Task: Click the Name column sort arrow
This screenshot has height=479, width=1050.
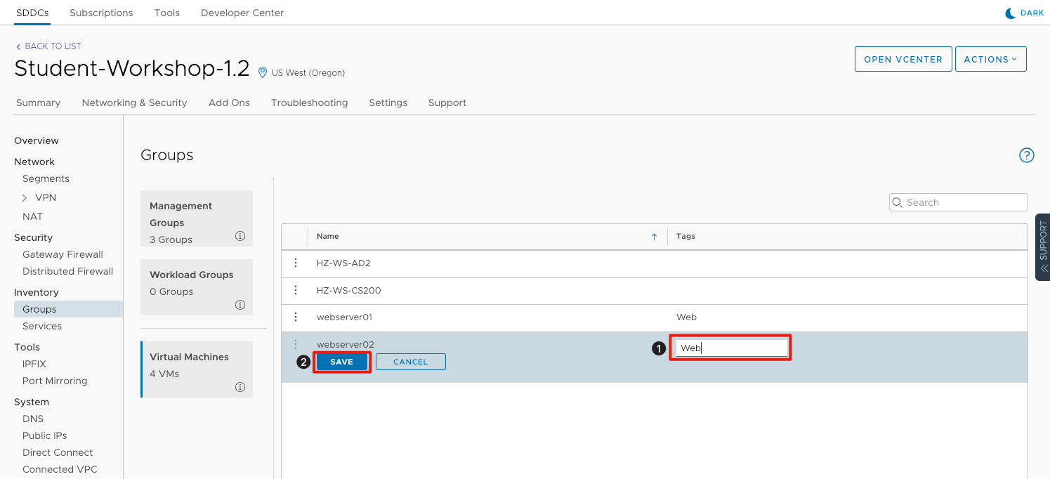Action: tap(654, 237)
